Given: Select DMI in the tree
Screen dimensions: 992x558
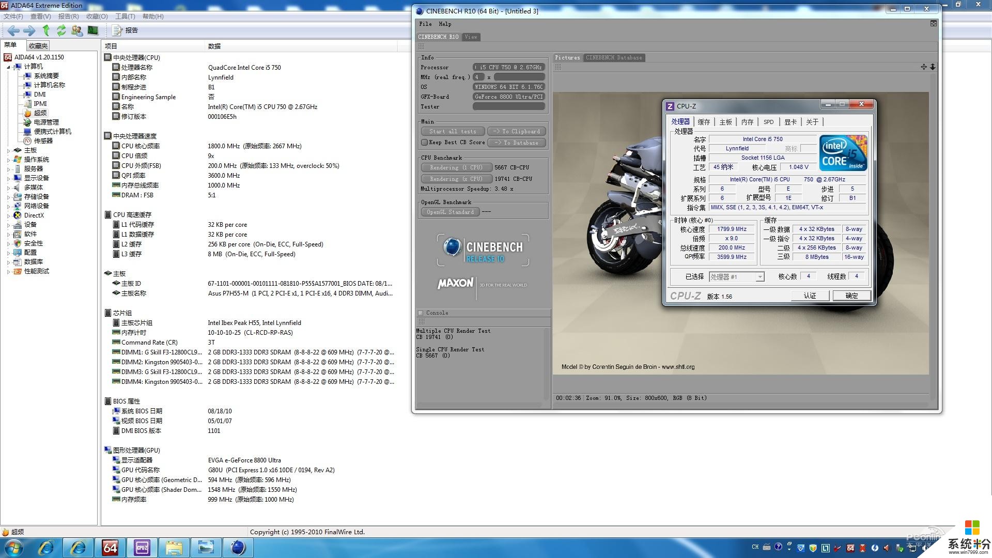Looking at the screenshot, I should point(40,94).
